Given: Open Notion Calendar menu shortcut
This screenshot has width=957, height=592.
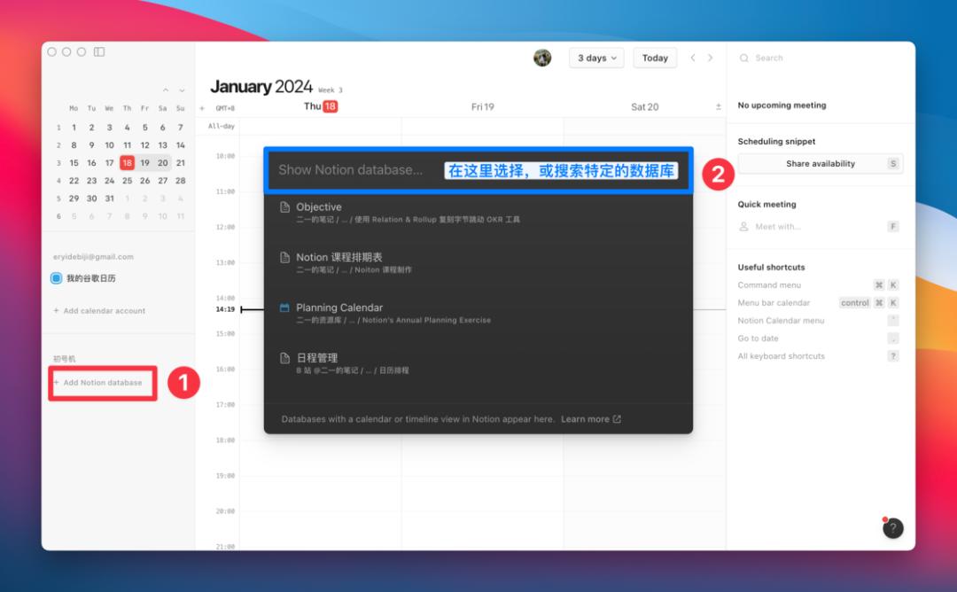Looking at the screenshot, I should coord(818,321).
